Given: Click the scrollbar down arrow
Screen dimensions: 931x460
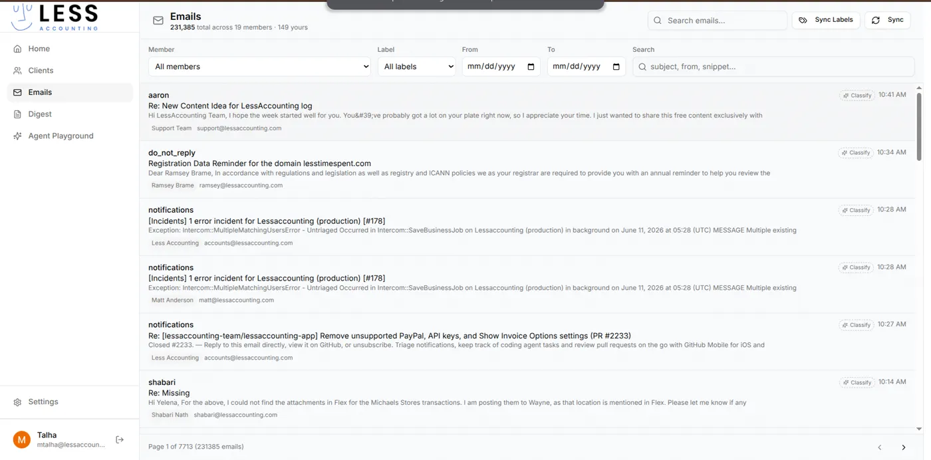Looking at the screenshot, I should pos(919,429).
